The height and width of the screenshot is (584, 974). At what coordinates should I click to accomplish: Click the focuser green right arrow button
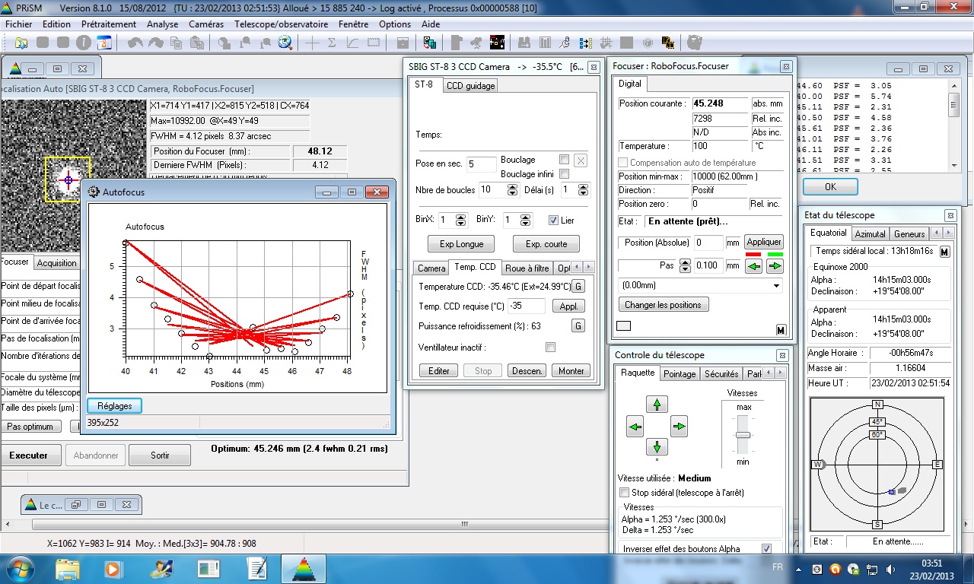pyautogui.click(x=775, y=266)
